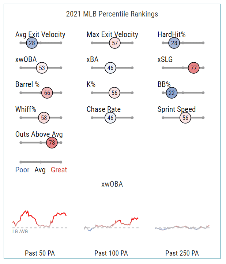Select the BB% 22 percentile bubble
Viewport: 226px width, 264px height.
point(172,93)
